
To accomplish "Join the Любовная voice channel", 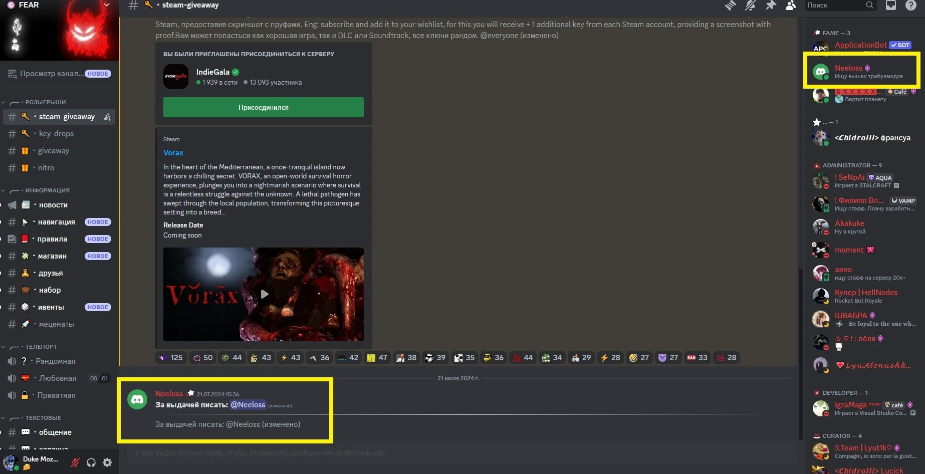I will click(59, 378).
